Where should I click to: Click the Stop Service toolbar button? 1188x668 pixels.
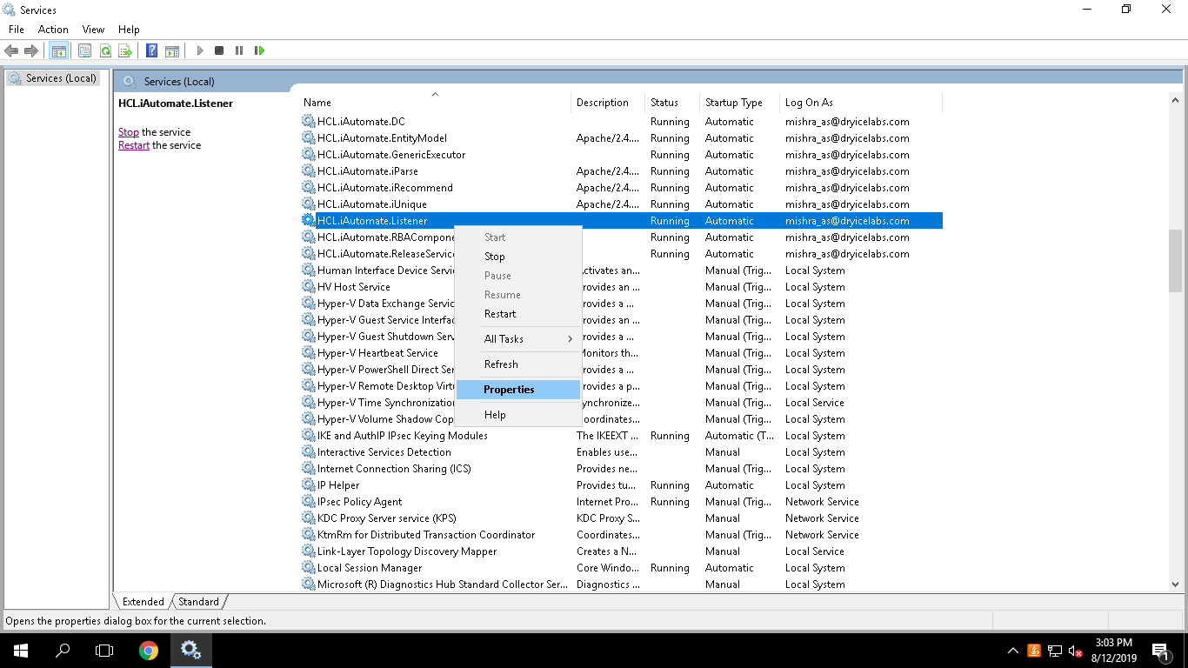(219, 50)
